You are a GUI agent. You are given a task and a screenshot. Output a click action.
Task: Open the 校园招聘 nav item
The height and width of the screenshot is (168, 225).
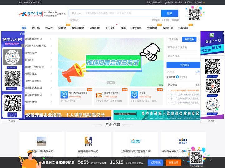(x=168, y=28)
